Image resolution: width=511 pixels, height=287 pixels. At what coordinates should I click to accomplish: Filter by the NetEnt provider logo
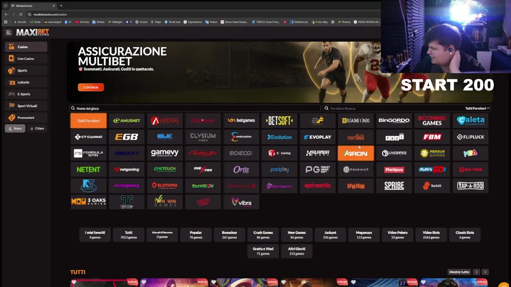(89, 169)
